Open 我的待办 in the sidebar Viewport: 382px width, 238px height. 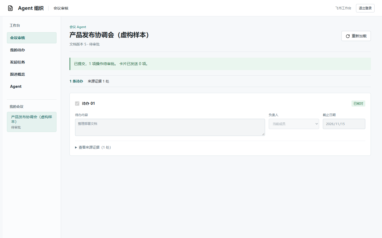pyautogui.click(x=32, y=50)
